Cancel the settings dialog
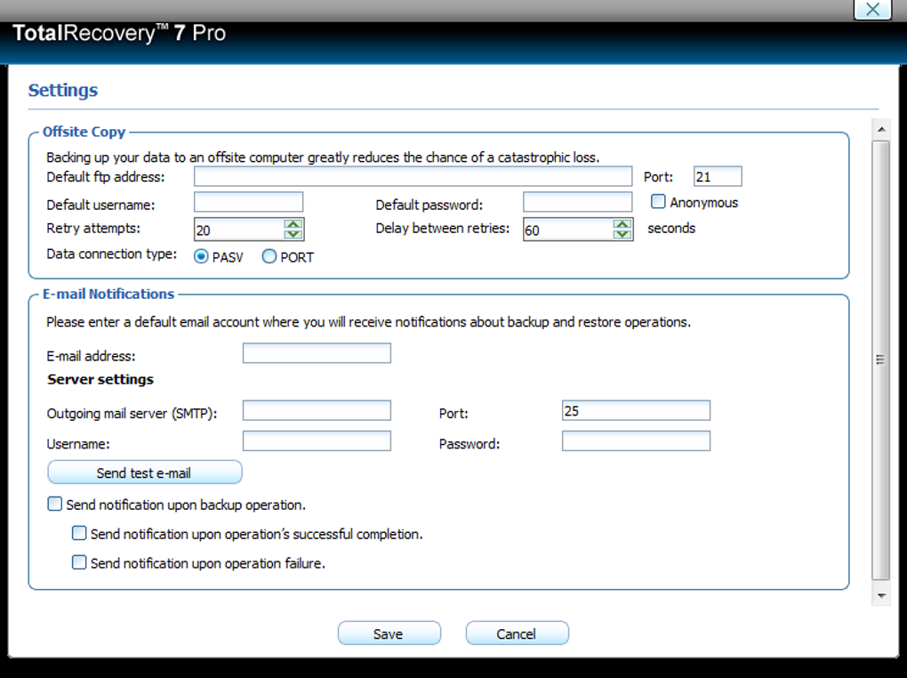 (x=517, y=634)
